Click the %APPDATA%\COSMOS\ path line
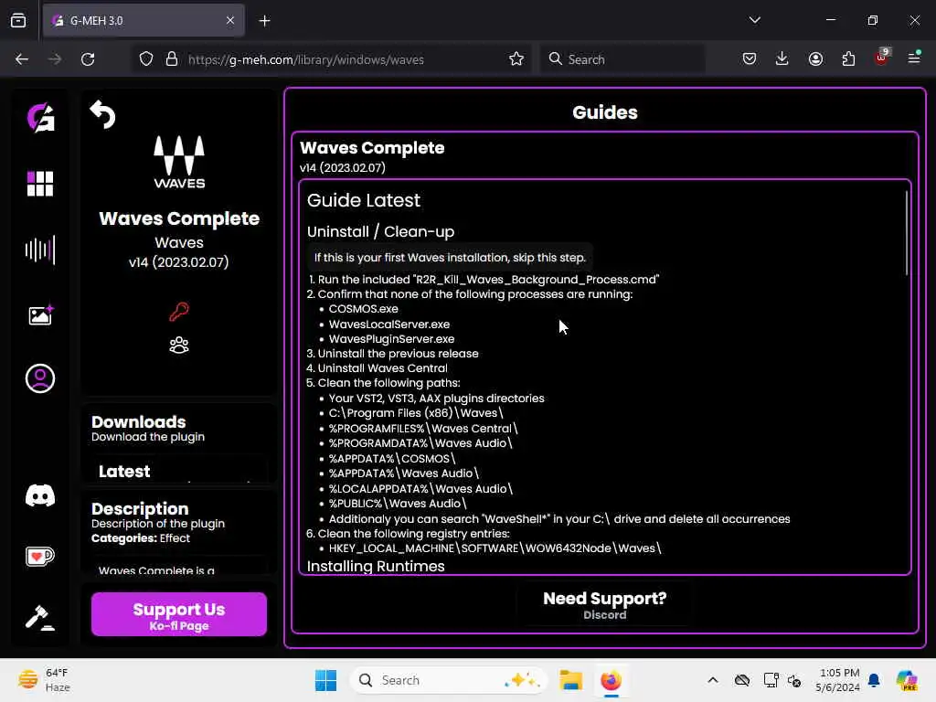This screenshot has height=702, width=936. [392, 459]
